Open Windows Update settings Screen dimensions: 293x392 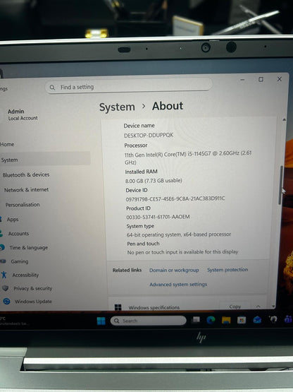[33, 302]
